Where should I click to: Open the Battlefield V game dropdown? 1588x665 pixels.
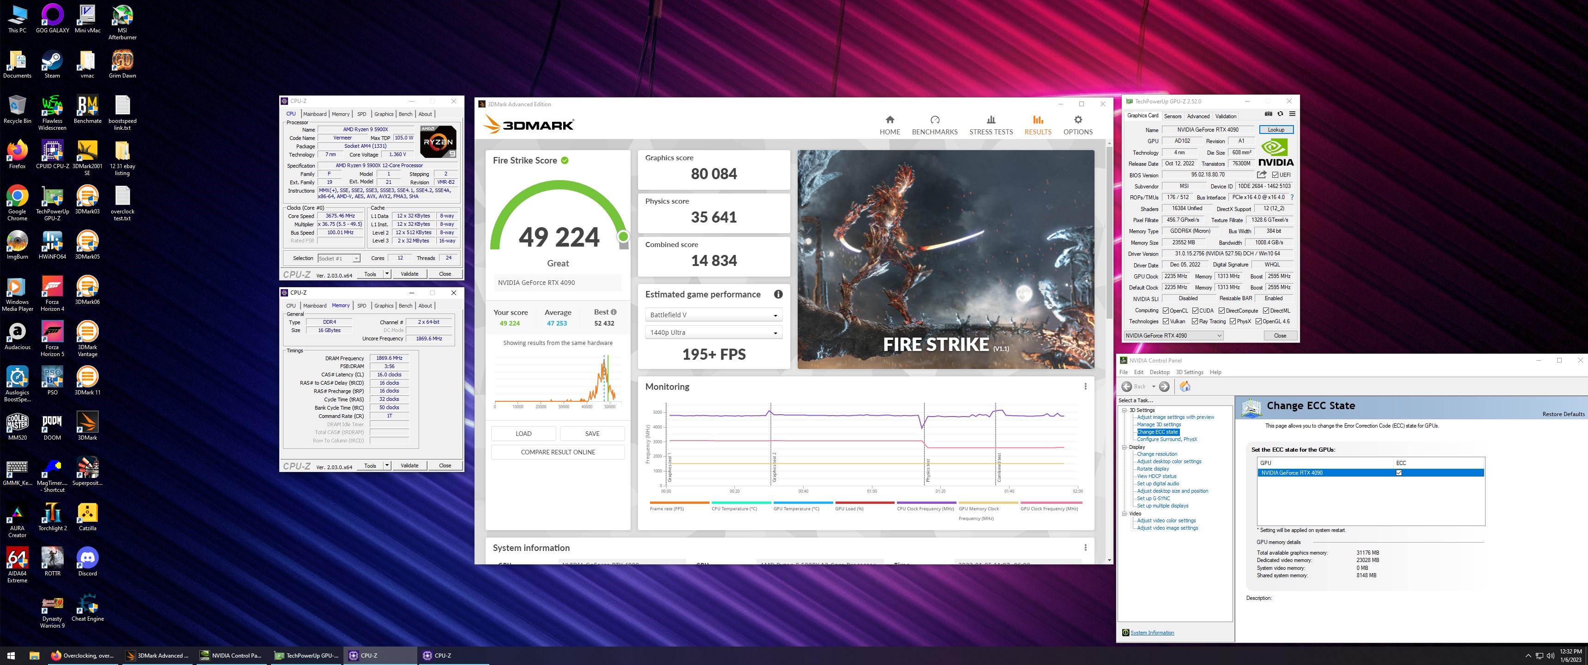(x=713, y=314)
